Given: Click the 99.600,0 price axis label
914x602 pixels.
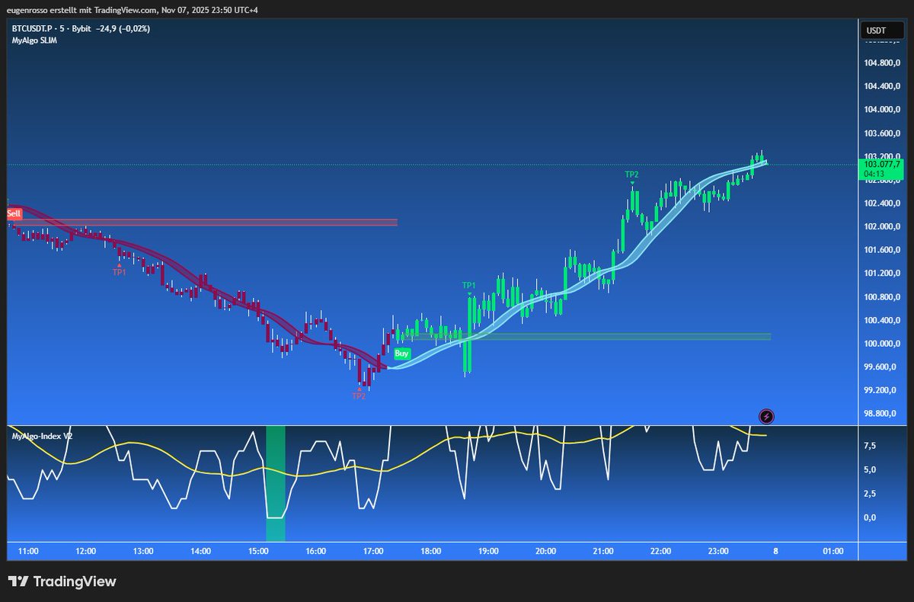Looking at the screenshot, I should (881, 367).
